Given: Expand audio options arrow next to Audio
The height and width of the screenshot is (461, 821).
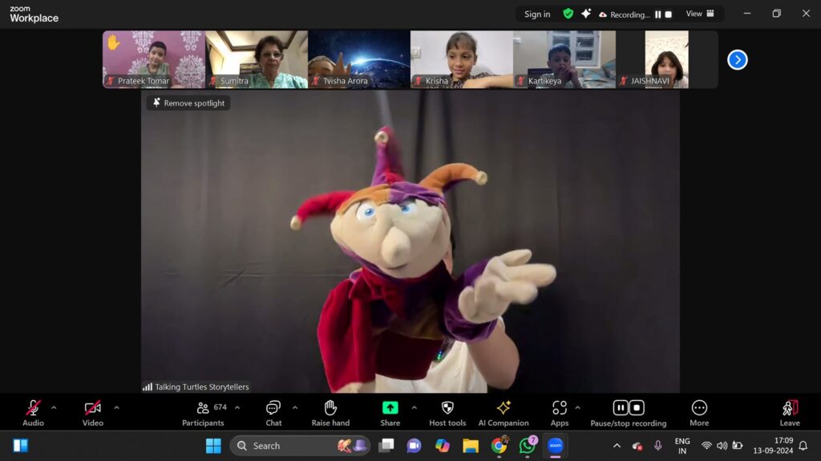Looking at the screenshot, I should pyautogui.click(x=54, y=407).
